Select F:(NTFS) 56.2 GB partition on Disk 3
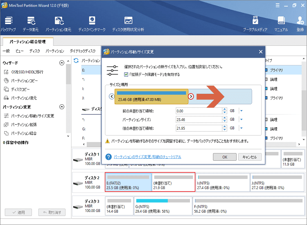Screen dimensions: 307x225 pos(248,206)
